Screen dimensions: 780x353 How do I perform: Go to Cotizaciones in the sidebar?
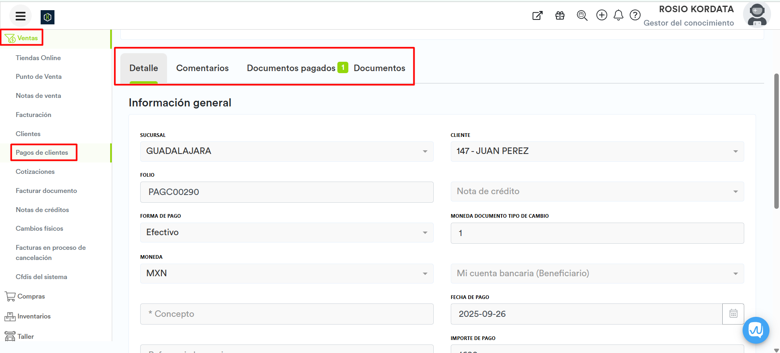click(x=35, y=172)
